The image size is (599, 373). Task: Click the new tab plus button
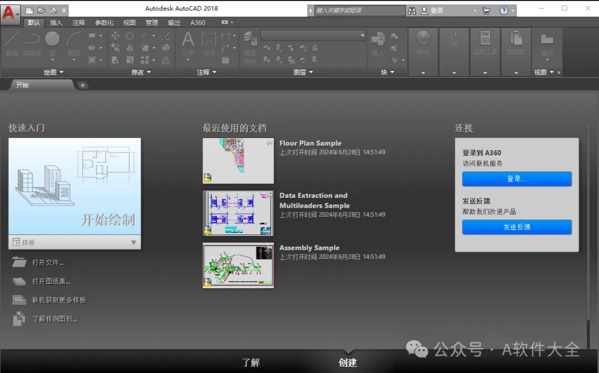point(83,85)
